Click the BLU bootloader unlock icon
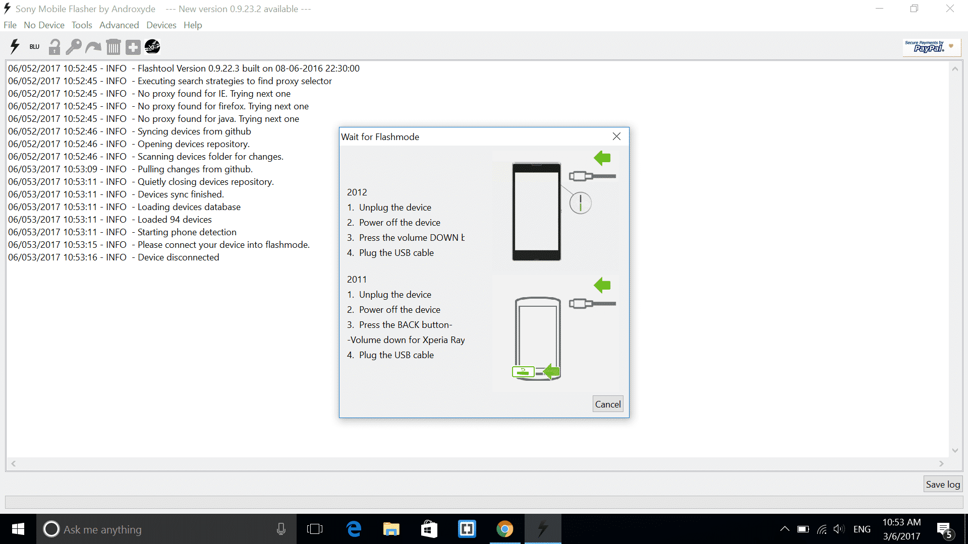 34,47
